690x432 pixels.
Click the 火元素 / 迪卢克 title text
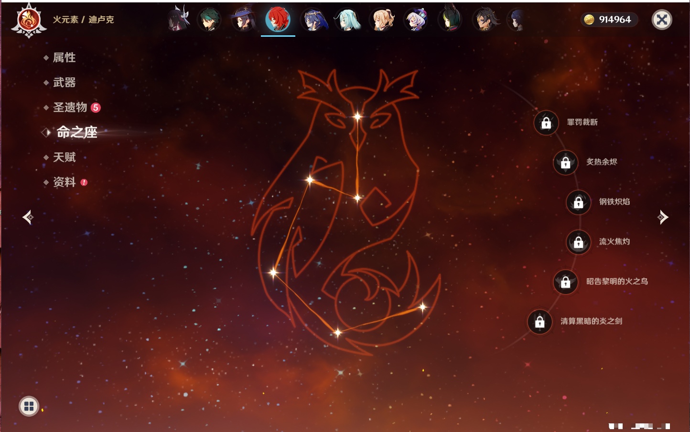coord(83,20)
